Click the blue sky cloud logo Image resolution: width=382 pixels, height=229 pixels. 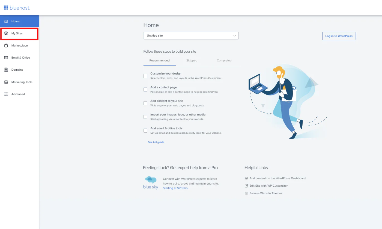(x=151, y=183)
